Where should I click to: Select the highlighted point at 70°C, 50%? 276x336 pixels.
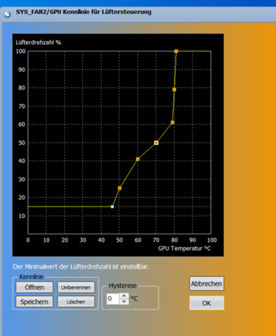(x=156, y=143)
